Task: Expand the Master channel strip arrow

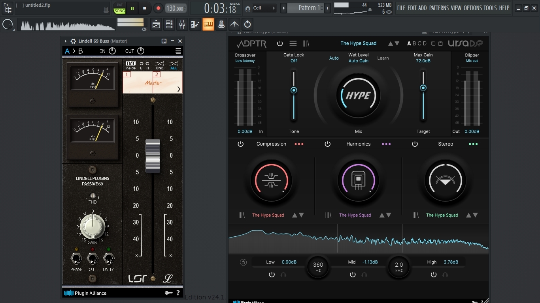Action: [x=179, y=89]
